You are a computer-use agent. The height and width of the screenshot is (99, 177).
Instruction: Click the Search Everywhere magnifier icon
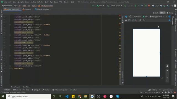[172, 5]
